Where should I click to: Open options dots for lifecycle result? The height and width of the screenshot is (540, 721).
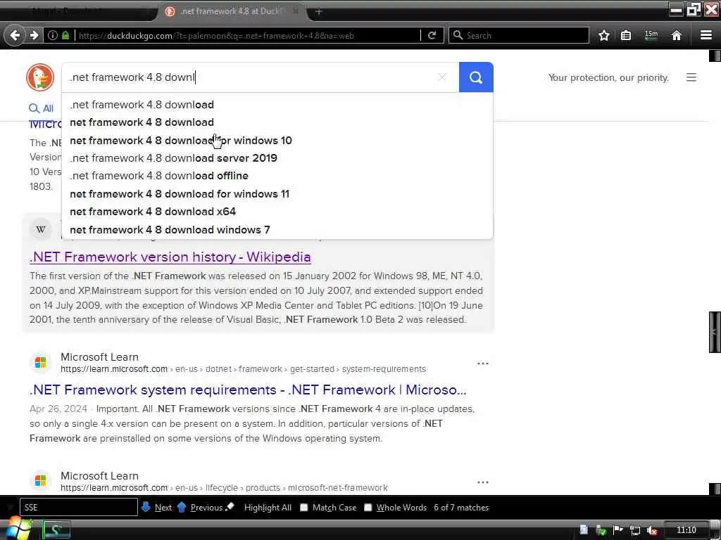click(x=482, y=482)
